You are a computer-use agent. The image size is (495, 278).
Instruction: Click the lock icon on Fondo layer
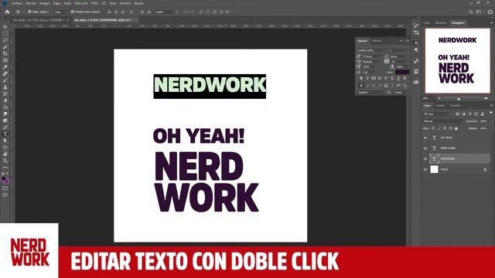(x=485, y=170)
